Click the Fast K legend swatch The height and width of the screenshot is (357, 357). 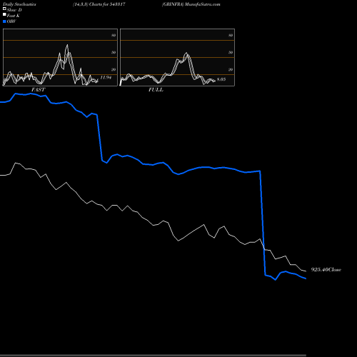click(4, 14)
